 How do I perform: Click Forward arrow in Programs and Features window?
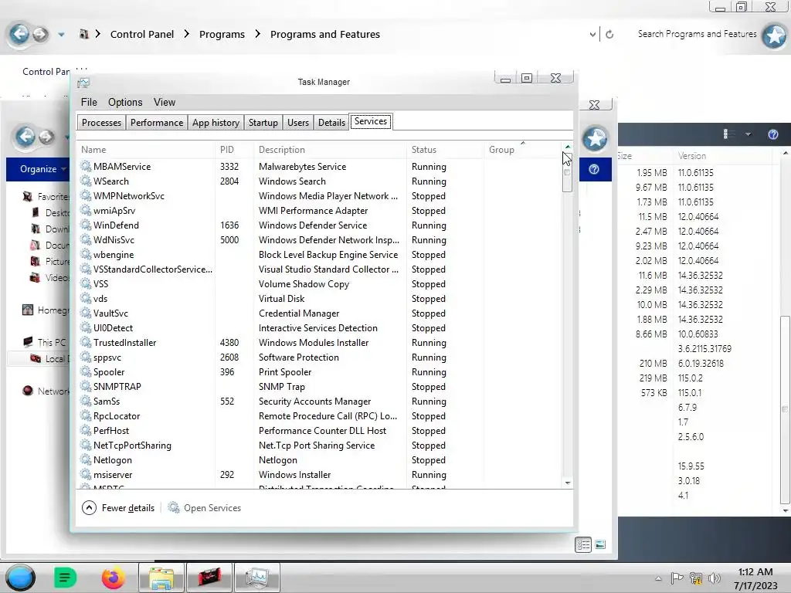(40, 34)
